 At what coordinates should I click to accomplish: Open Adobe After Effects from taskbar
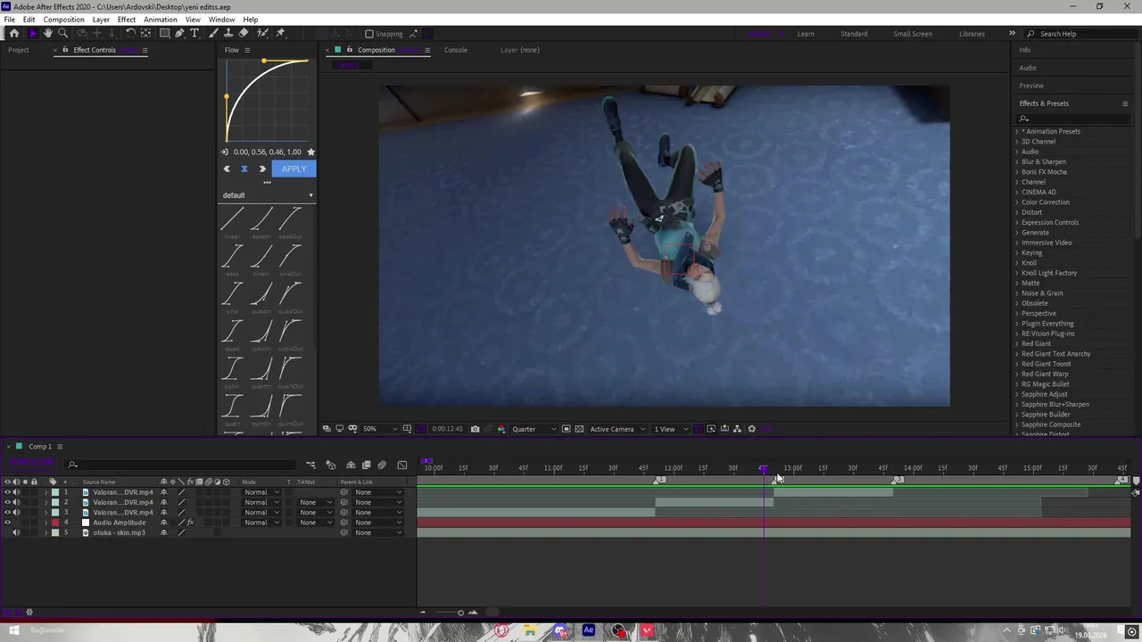point(589,631)
